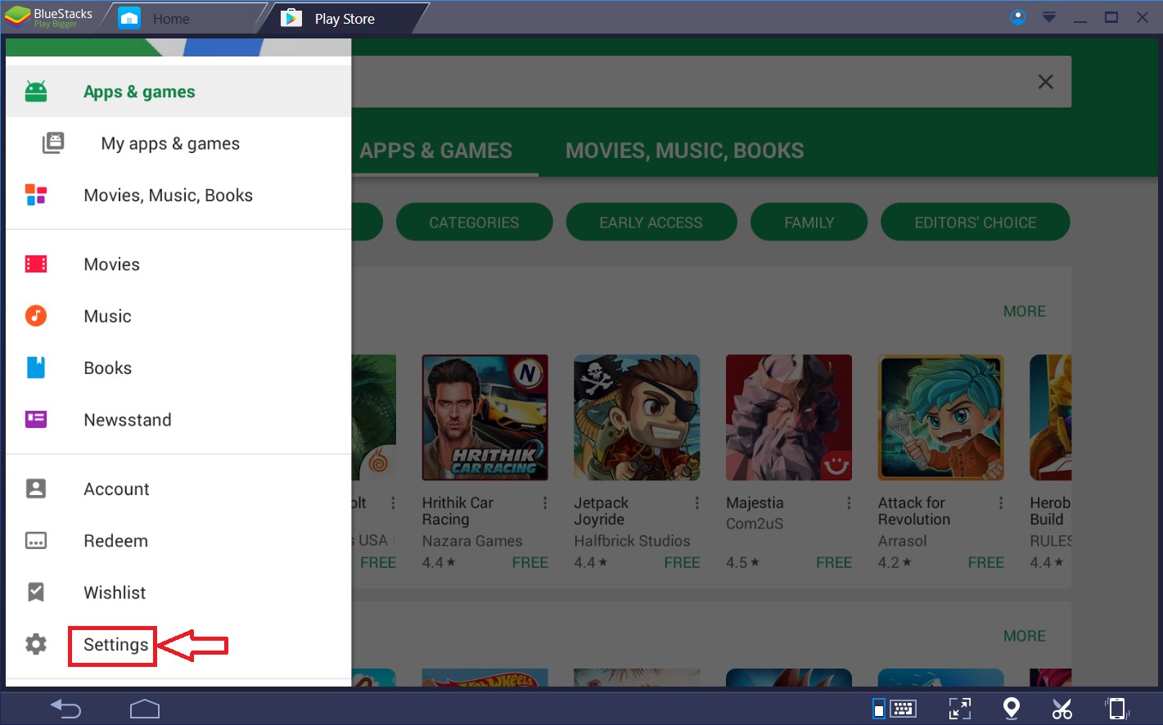The width and height of the screenshot is (1163, 725).
Task: Click the BlueStacks account circle icon in the title bar
Action: pos(1018,17)
